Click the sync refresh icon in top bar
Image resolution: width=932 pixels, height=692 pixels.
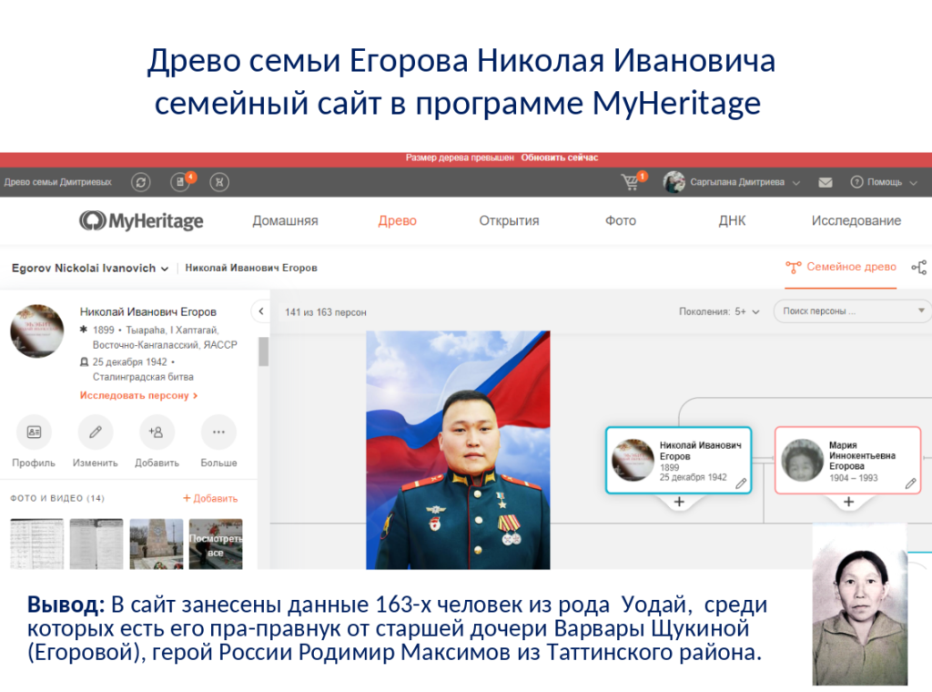[141, 182]
